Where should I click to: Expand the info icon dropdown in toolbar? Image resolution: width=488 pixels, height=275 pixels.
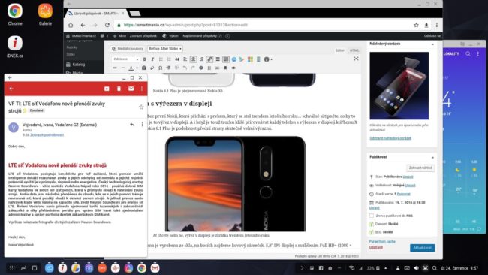[x=272, y=59]
